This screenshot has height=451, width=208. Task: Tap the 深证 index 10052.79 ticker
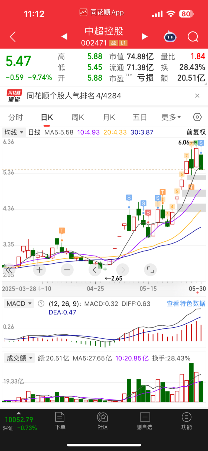click(x=19, y=424)
